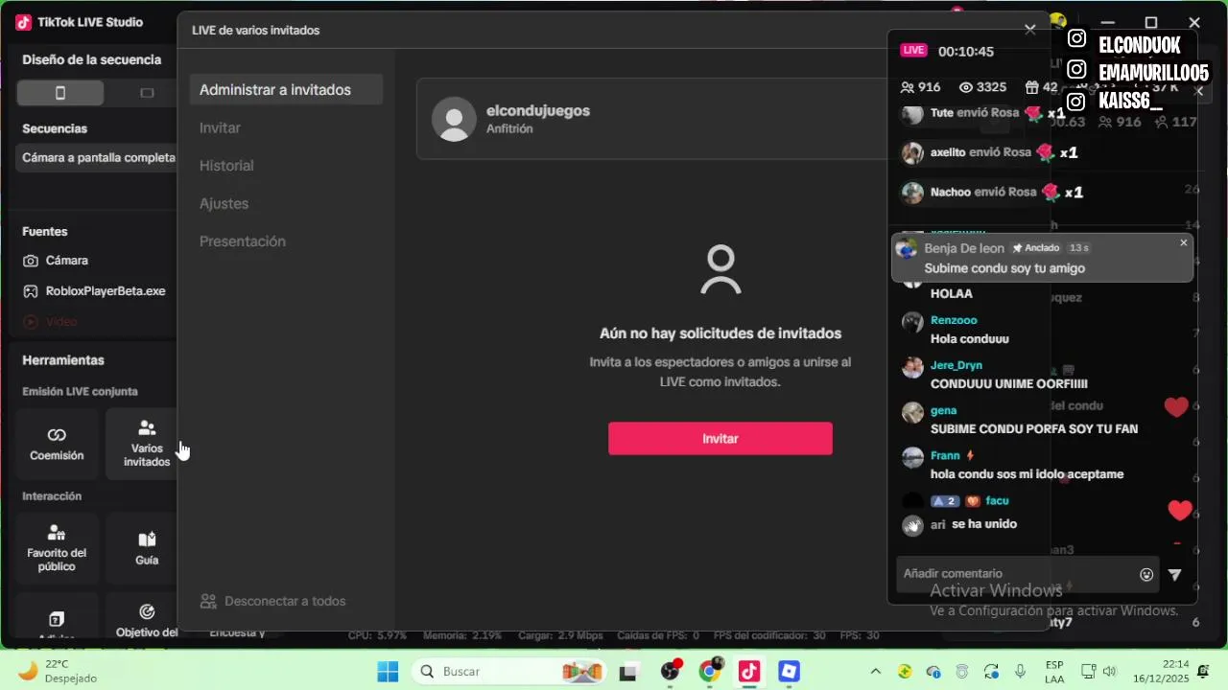Open Google Chrome from the taskbar
Screen dimensions: 1228x690
[709, 672]
